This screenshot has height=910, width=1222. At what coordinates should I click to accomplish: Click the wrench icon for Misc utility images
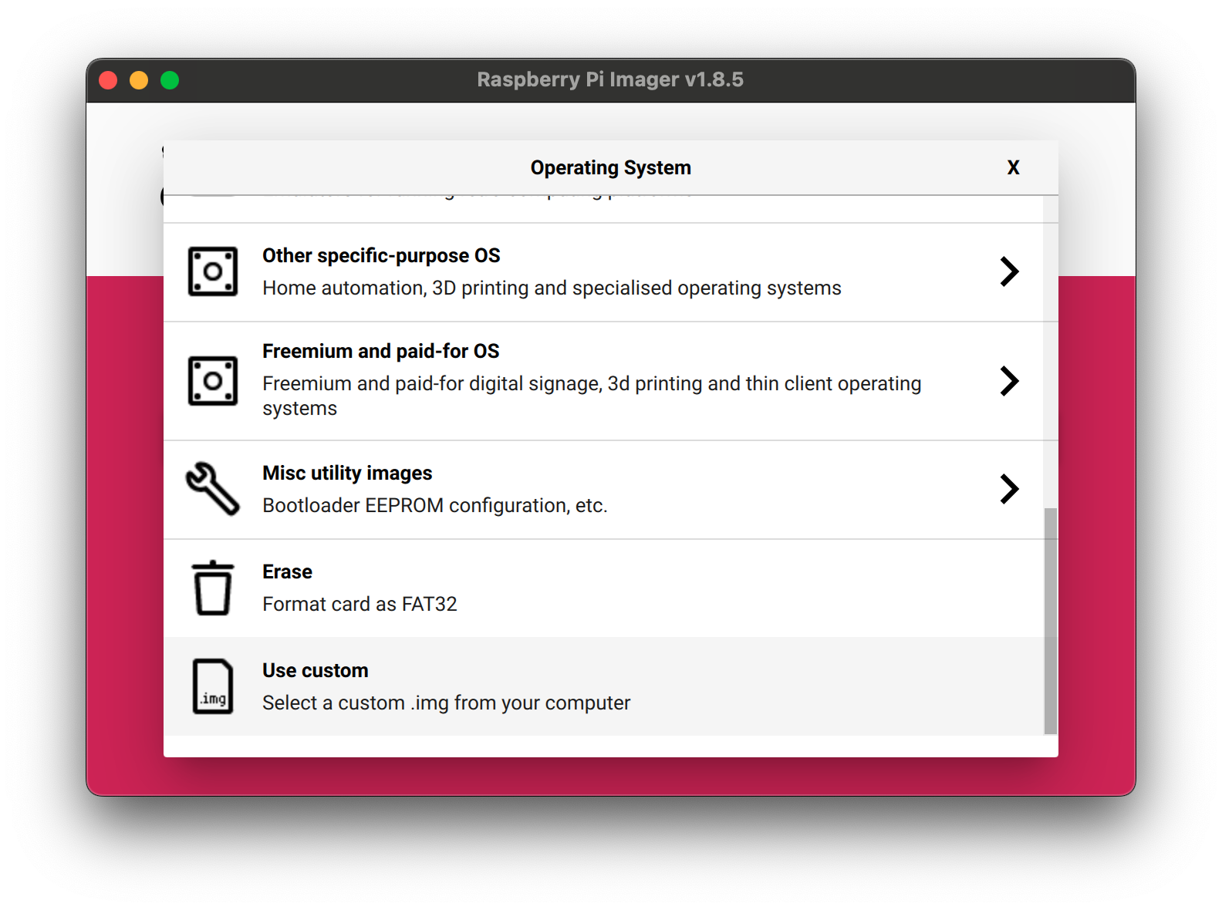pyautogui.click(x=213, y=489)
